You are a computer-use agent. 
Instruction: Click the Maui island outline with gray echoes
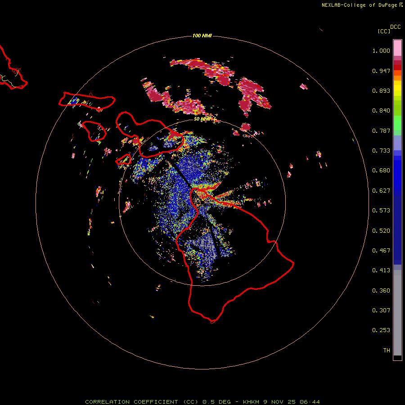coord(150,135)
